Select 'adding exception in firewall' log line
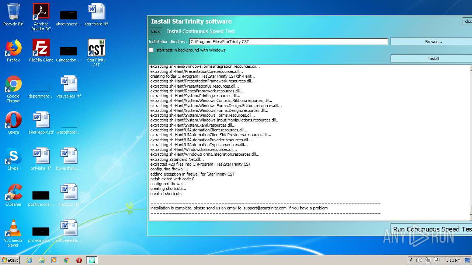 (193, 174)
